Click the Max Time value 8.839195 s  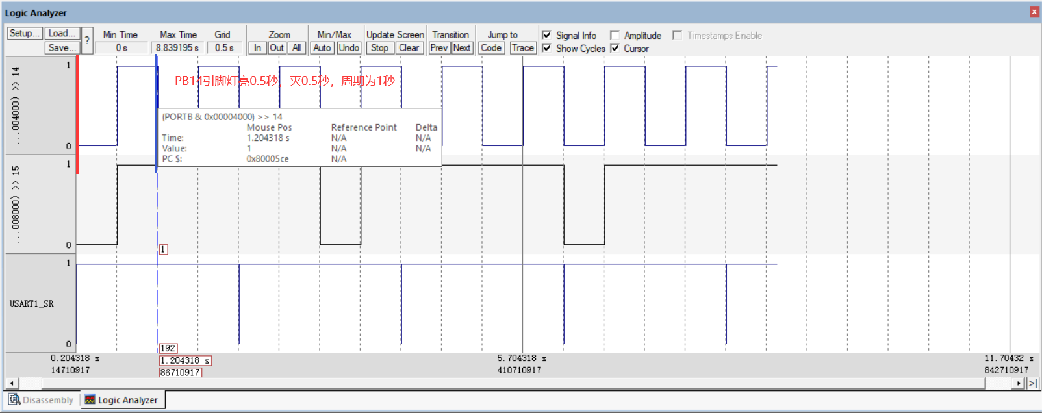177,47
